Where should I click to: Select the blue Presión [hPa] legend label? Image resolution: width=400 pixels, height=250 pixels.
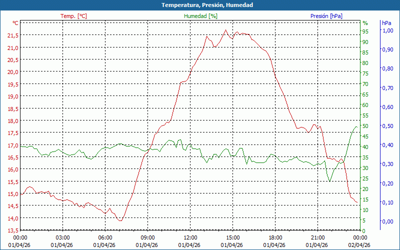pos(326,16)
